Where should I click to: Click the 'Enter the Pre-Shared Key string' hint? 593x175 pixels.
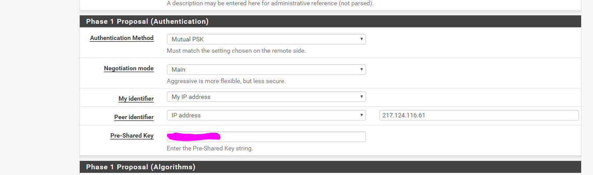pyautogui.click(x=210, y=148)
